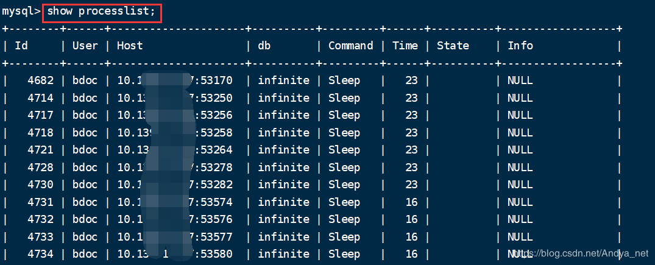Image resolution: width=655 pixels, height=265 pixels.
Task: Select process Id 4728
Action: click(40, 168)
